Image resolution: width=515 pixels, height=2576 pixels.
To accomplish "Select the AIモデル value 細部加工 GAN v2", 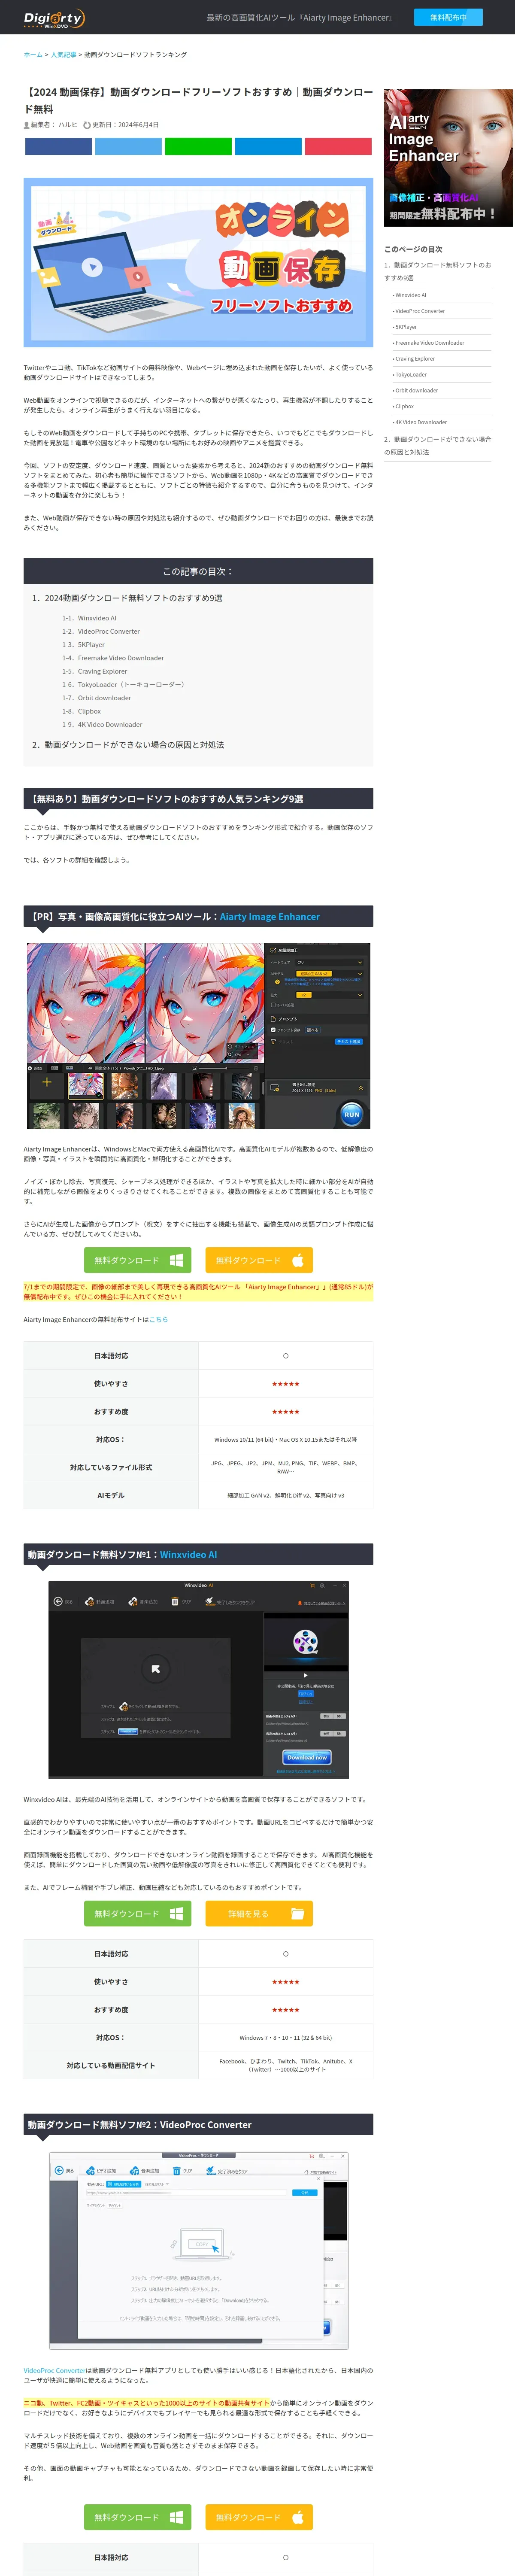I will point(285,1496).
